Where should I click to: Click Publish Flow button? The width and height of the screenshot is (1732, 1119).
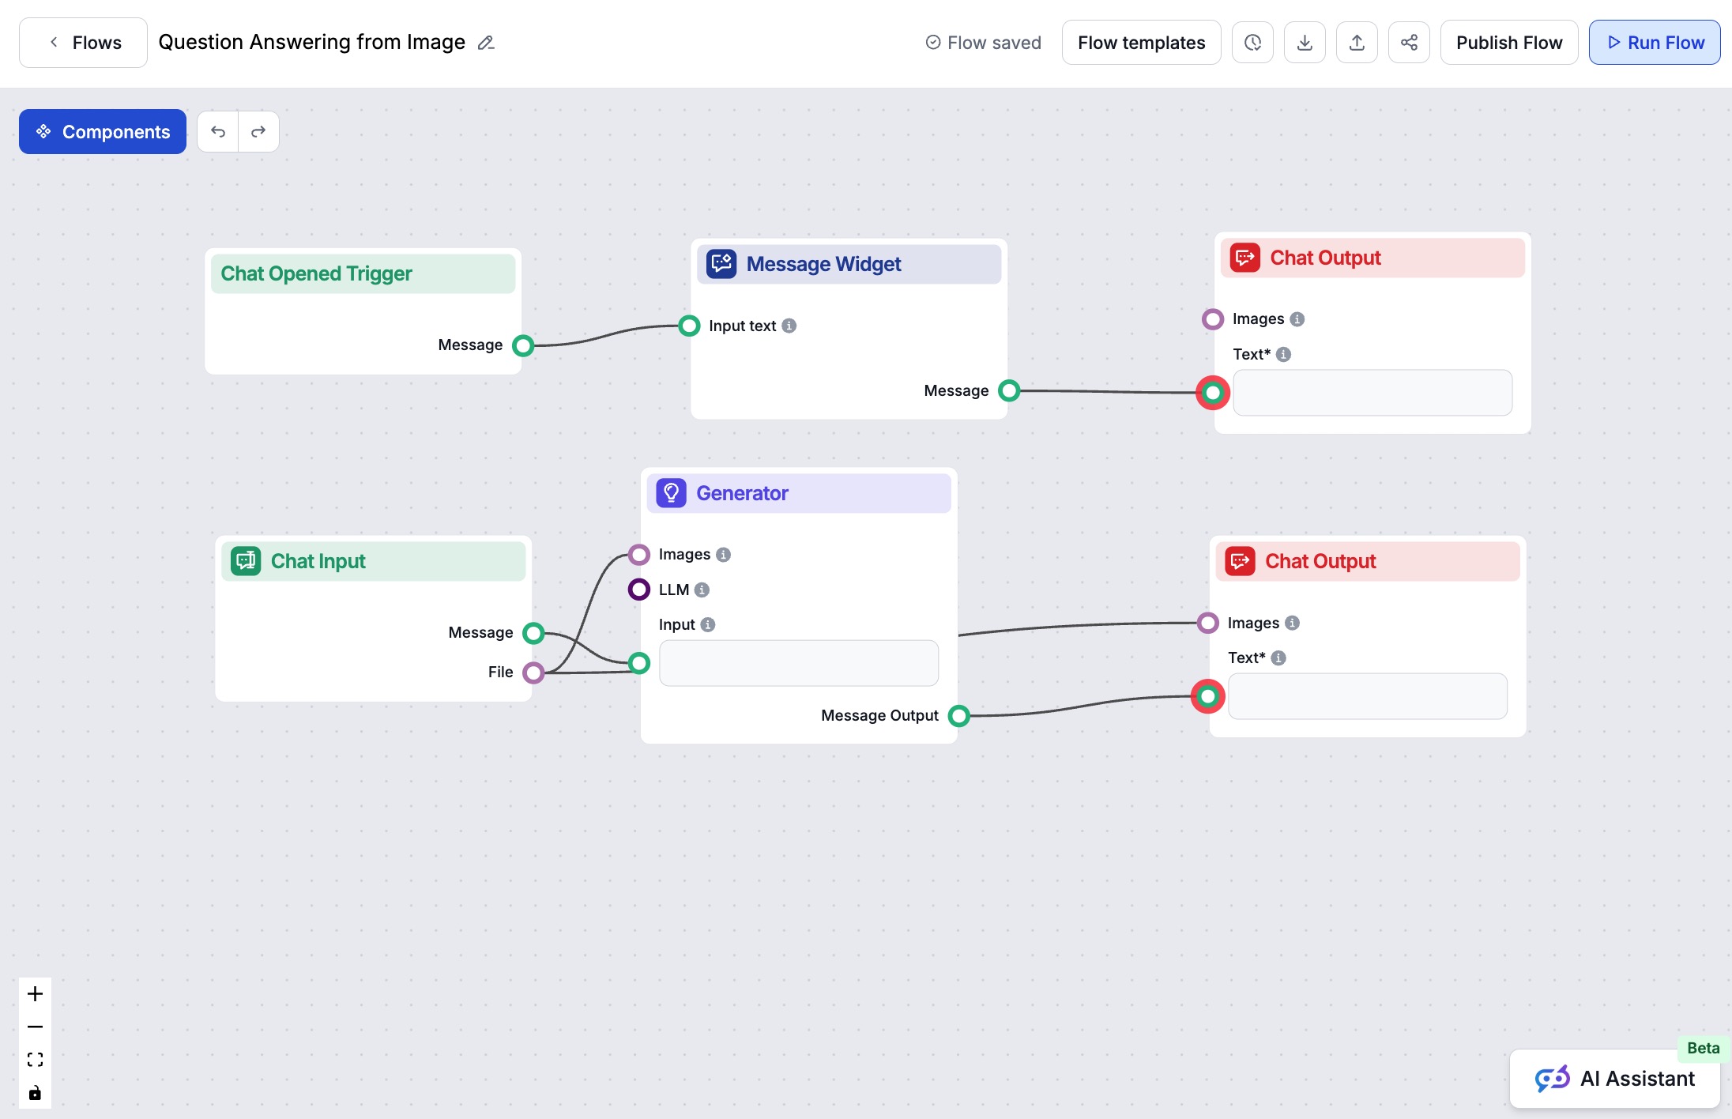coord(1508,43)
